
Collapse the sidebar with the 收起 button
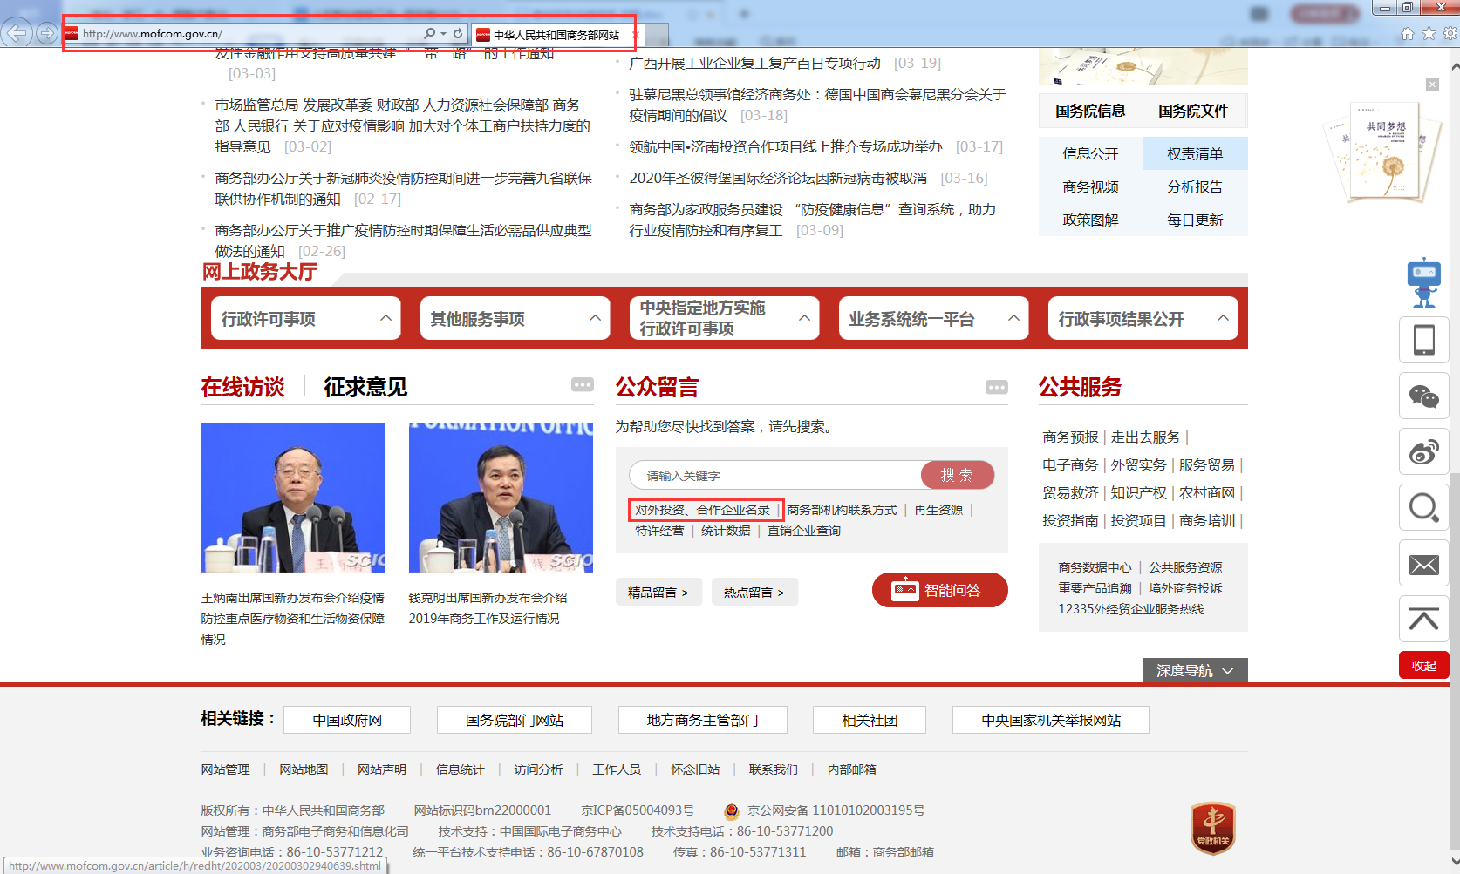click(1423, 666)
